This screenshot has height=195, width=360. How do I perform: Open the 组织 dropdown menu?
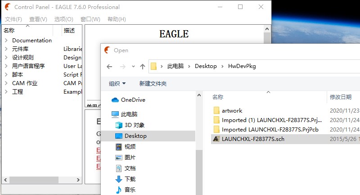point(117,84)
